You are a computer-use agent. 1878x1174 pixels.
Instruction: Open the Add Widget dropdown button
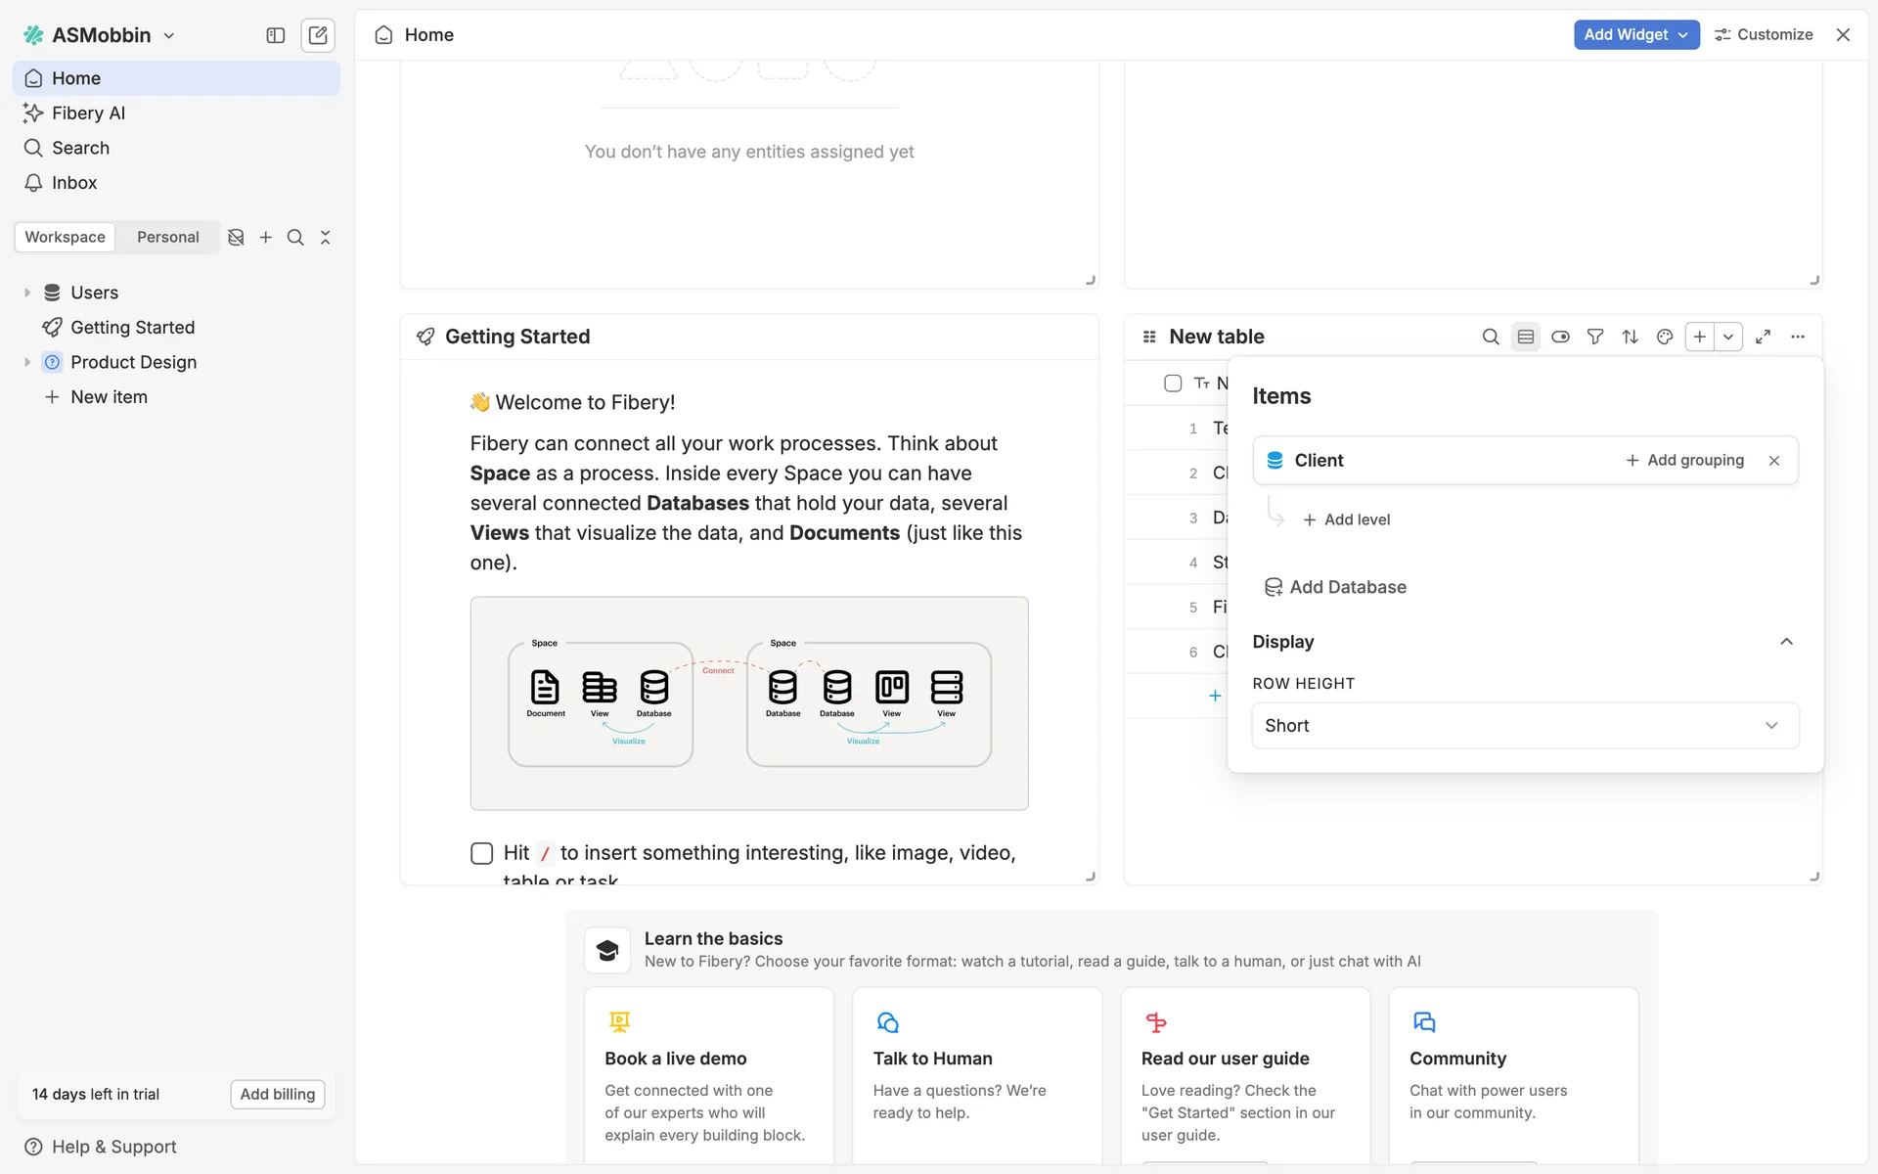coord(1635,34)
